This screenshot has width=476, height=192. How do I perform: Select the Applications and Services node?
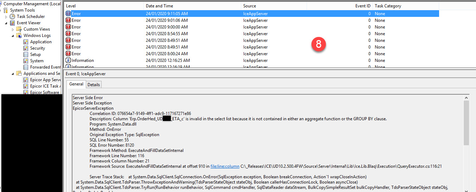point(42,73)
